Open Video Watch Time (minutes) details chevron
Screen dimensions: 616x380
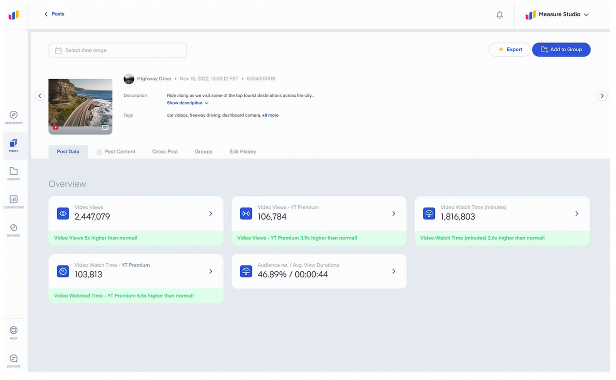pos(577,214)
